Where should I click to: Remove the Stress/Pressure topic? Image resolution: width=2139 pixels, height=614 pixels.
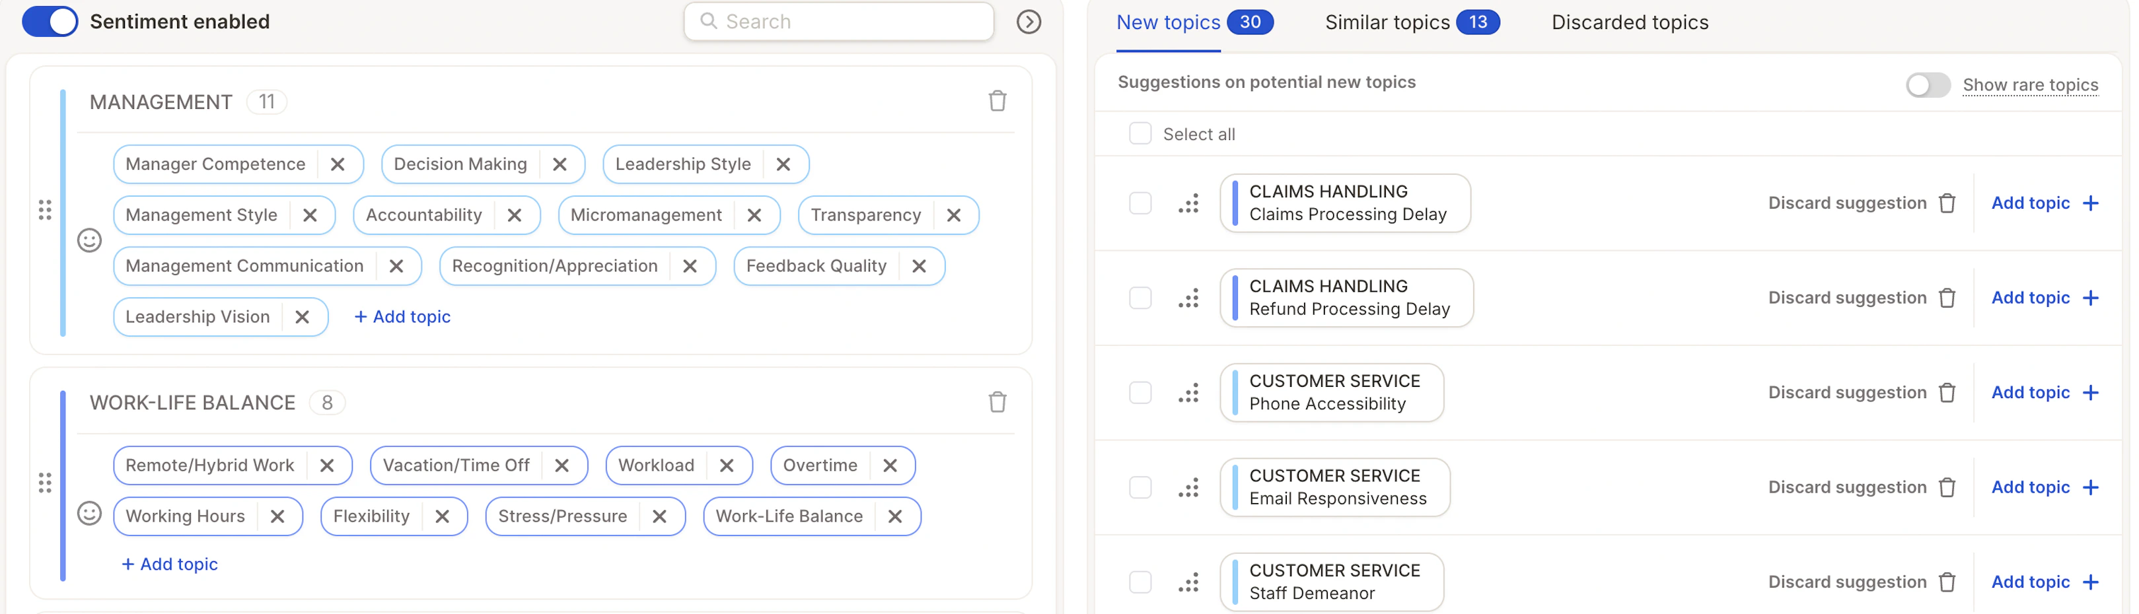pyautogui.click(x=659, y=516)
